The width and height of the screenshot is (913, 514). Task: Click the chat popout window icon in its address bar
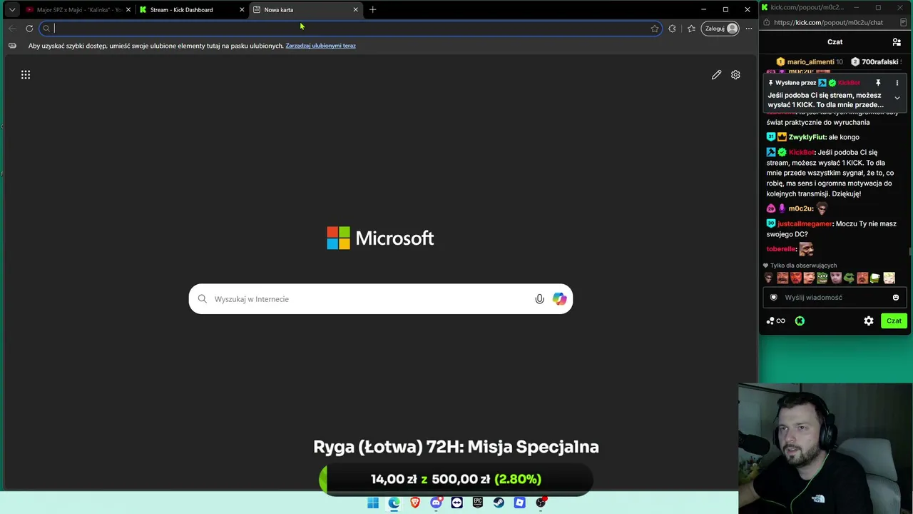click(903, 23)
